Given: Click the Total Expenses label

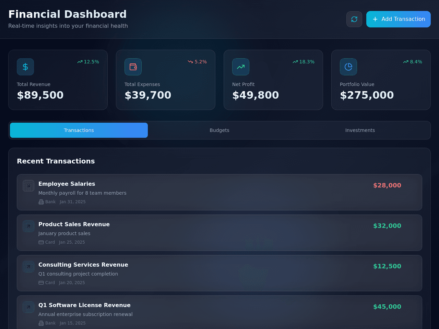Looking at the screenshot, I should point(142,84).
